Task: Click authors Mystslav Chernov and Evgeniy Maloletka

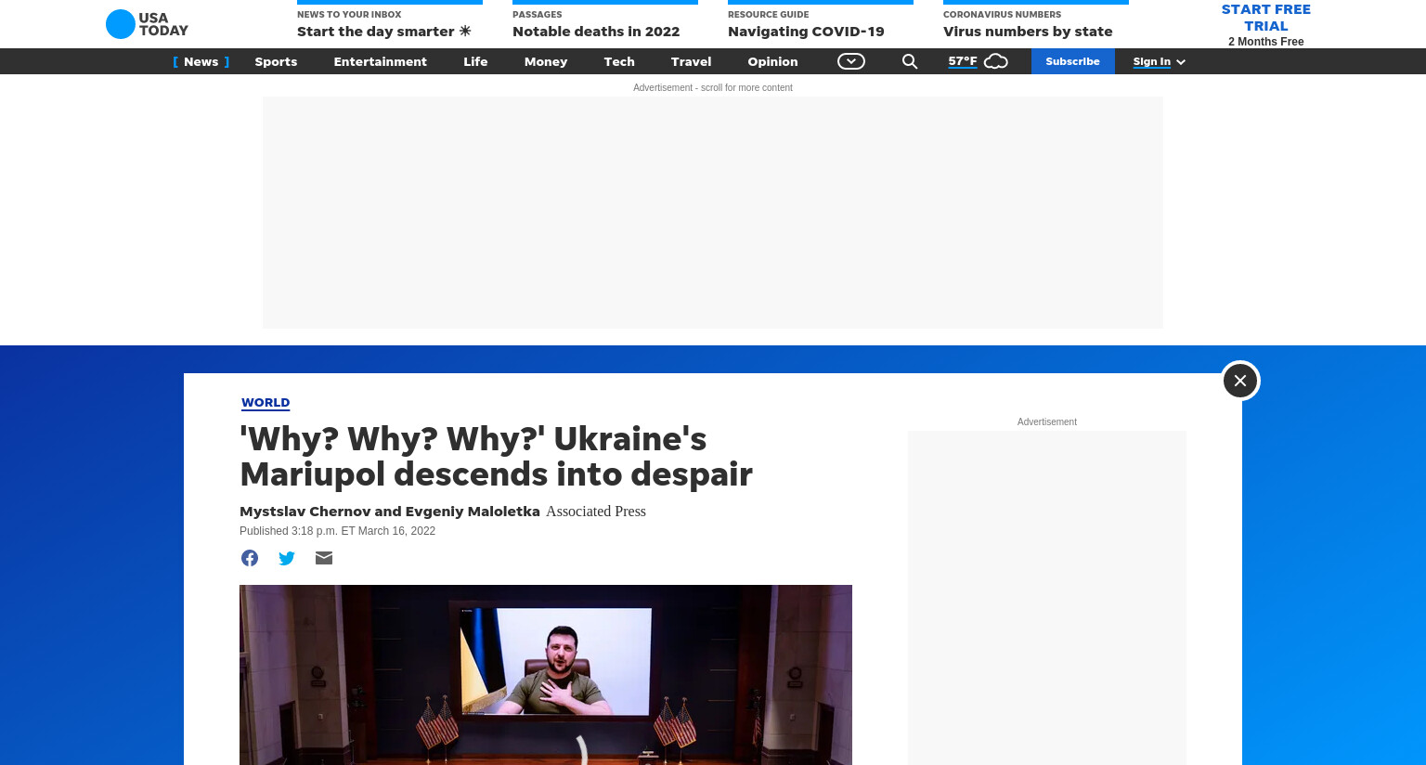Action: tap(390, 512)
